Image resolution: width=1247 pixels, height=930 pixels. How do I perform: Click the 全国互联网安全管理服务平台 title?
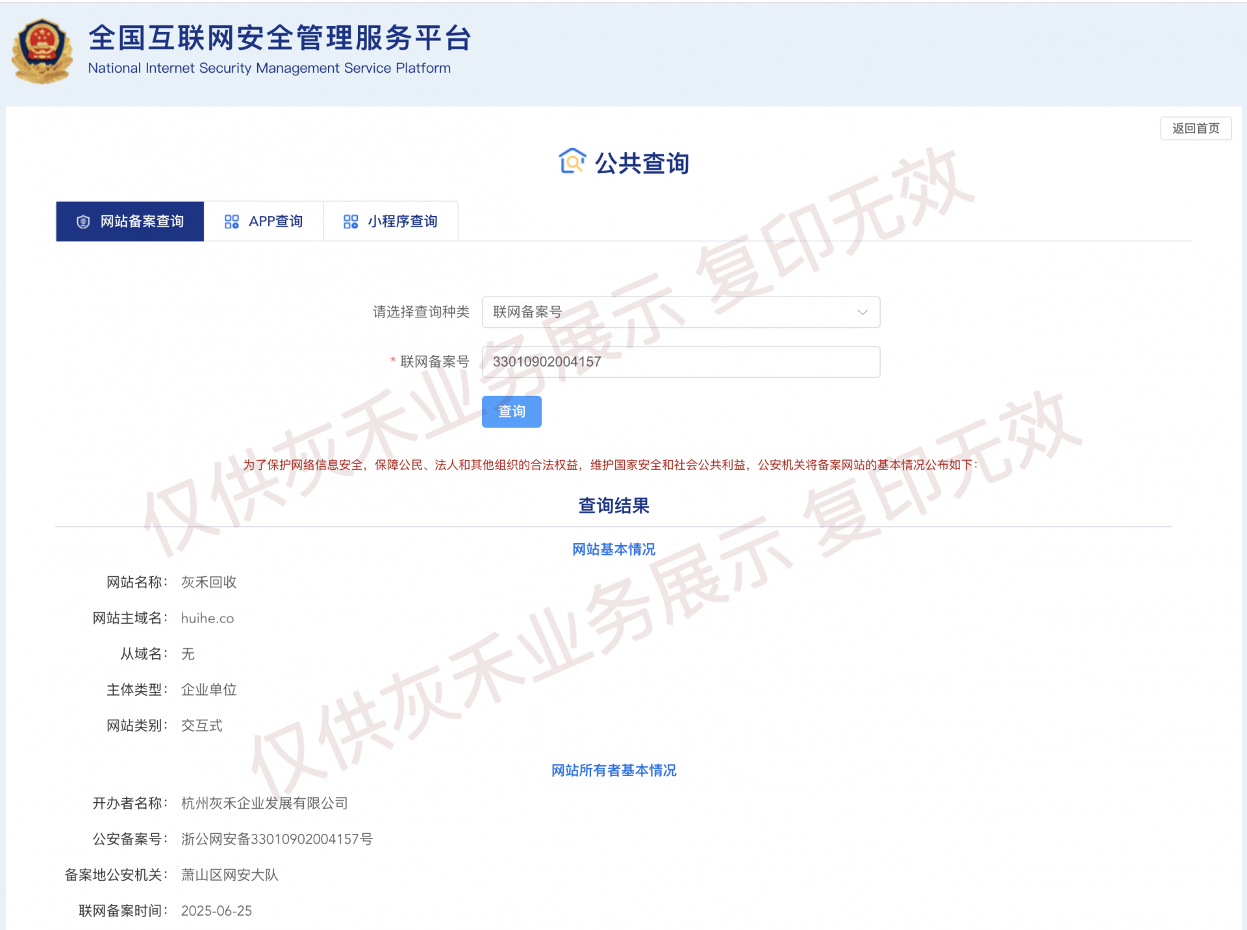click(279, 38)
